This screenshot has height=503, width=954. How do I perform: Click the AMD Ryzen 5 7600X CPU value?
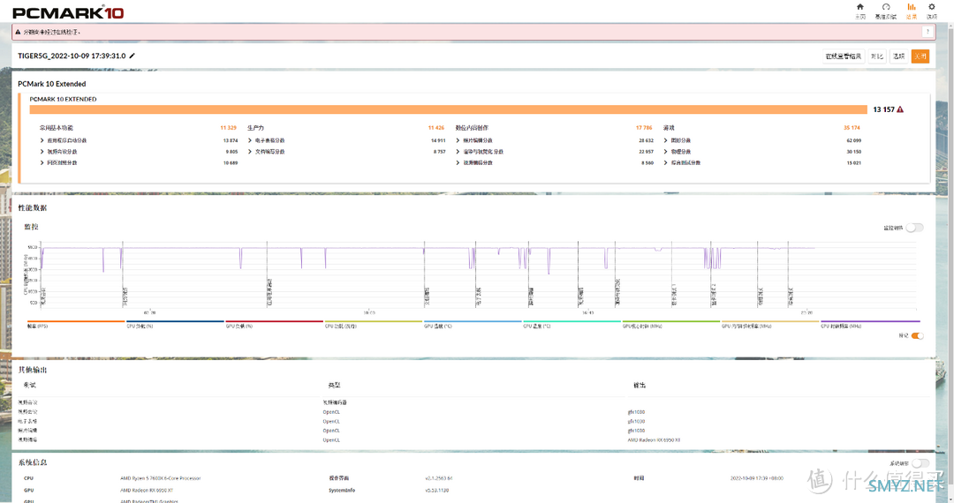[x=161, y=478]
